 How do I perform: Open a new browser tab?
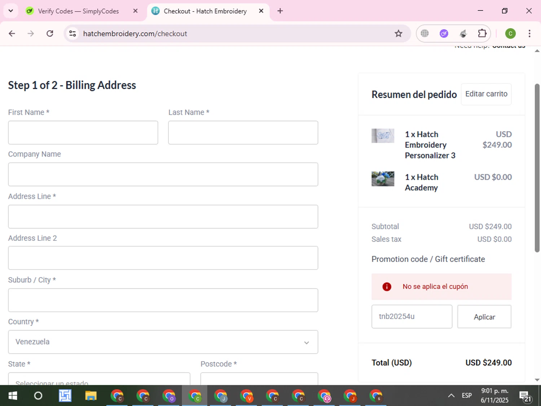point(280,11)
